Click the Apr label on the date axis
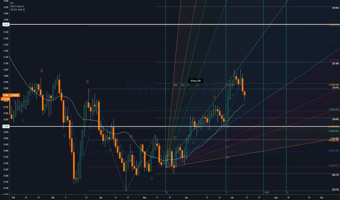Viewport: 340px width, 200px height. click(101, 197)
